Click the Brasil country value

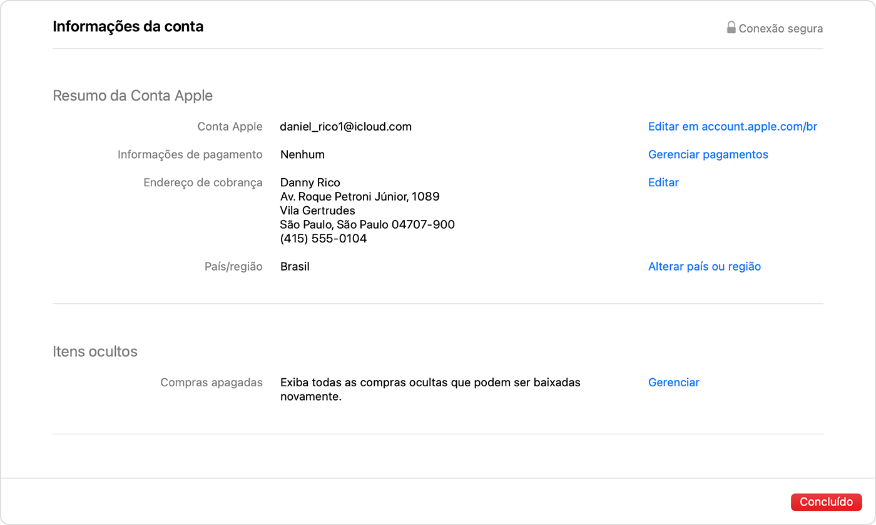coord(295,266)
